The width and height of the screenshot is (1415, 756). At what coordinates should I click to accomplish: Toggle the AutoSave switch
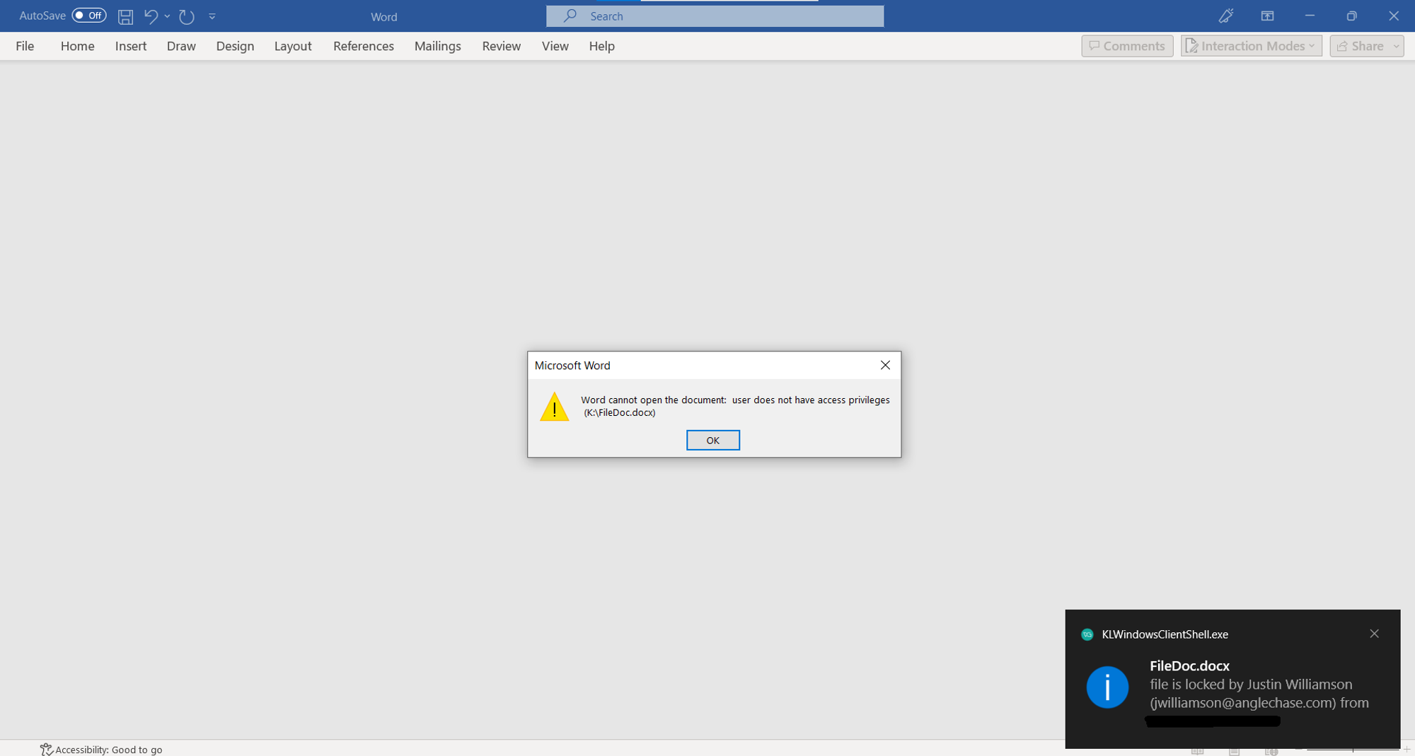tap(88, 16)
